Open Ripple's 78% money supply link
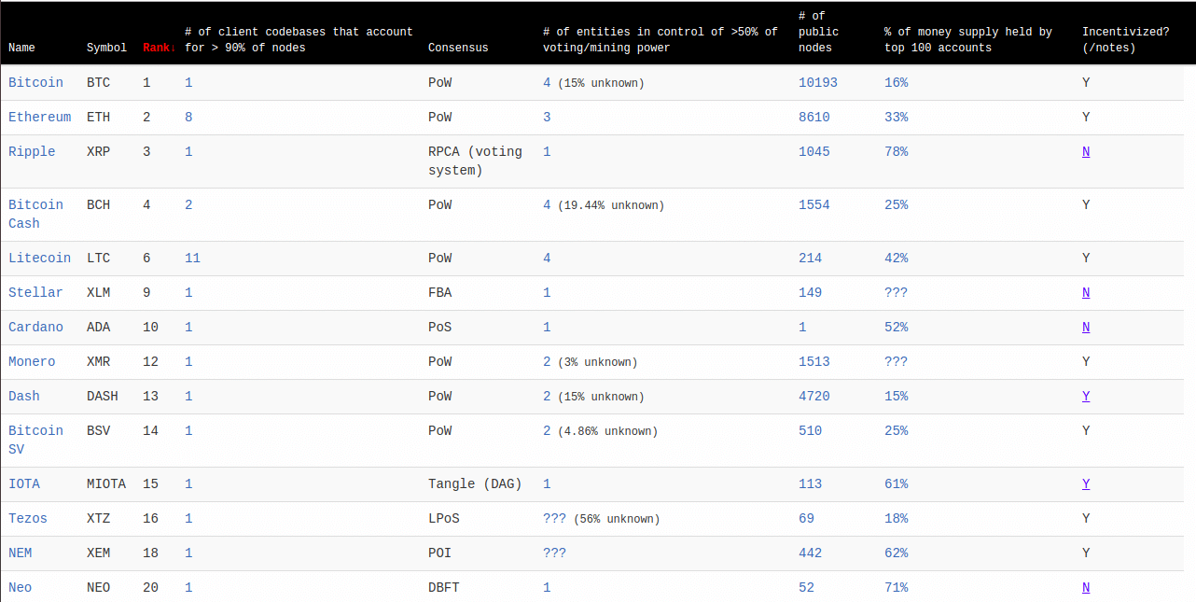1196x602 pixels. point(896,151)
